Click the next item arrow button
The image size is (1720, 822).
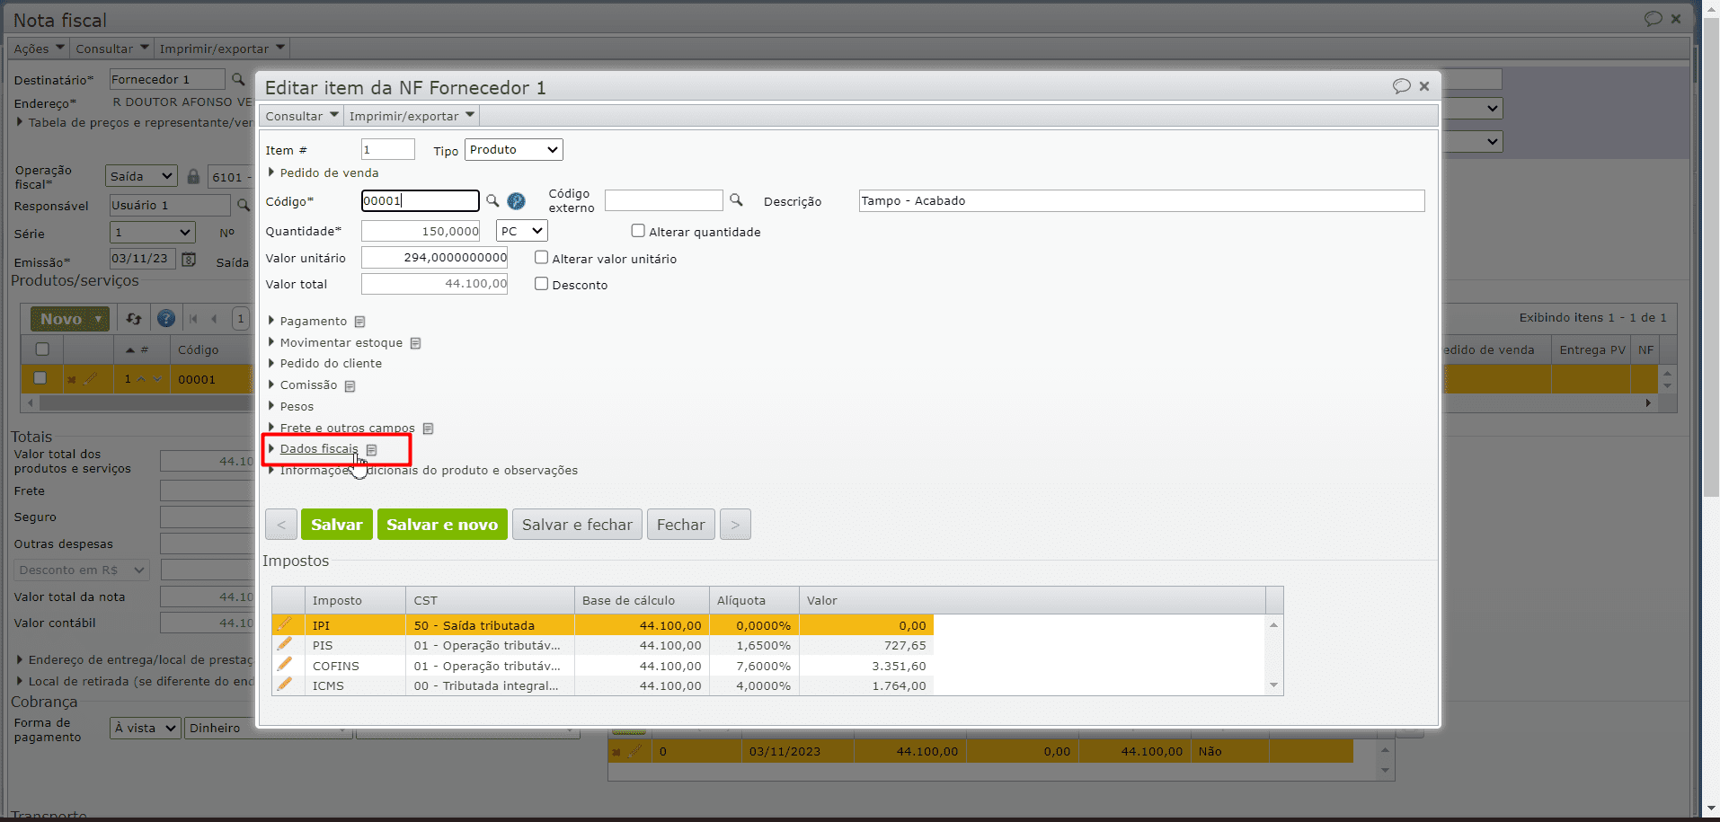[735, 525]
